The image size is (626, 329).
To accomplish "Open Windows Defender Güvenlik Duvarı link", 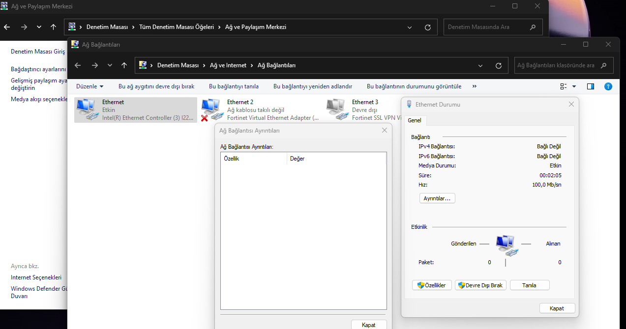I will pyautogui.click(x=39, y=292).
